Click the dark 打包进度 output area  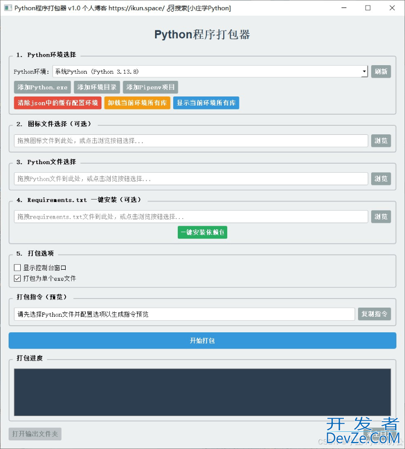pyautogui.click(x=202, y=392)
